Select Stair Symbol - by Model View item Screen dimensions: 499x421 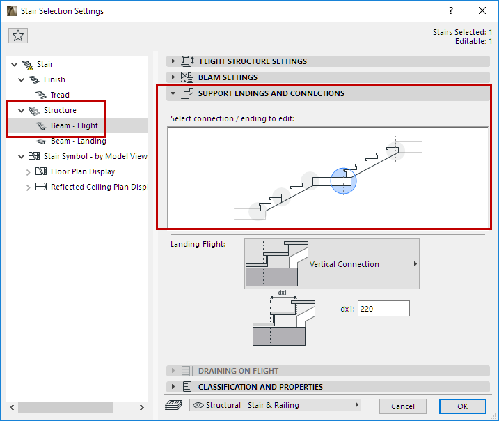[95, 156]
